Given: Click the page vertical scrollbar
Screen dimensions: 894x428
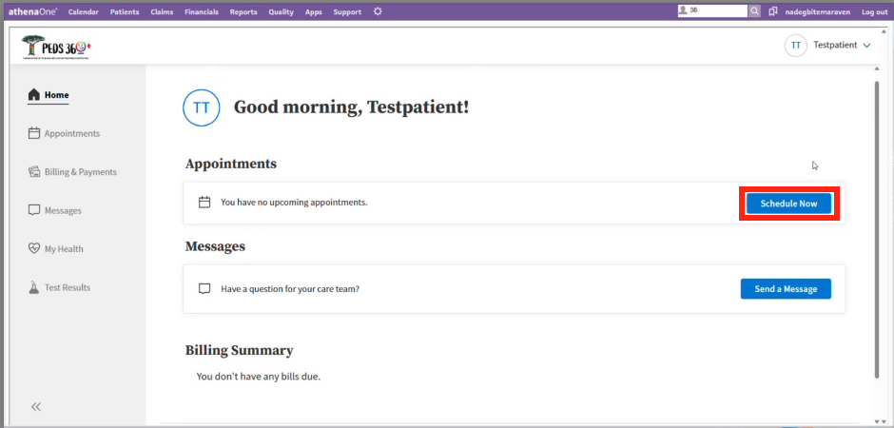Looking at the screenshot, I should tap(876, 228).
